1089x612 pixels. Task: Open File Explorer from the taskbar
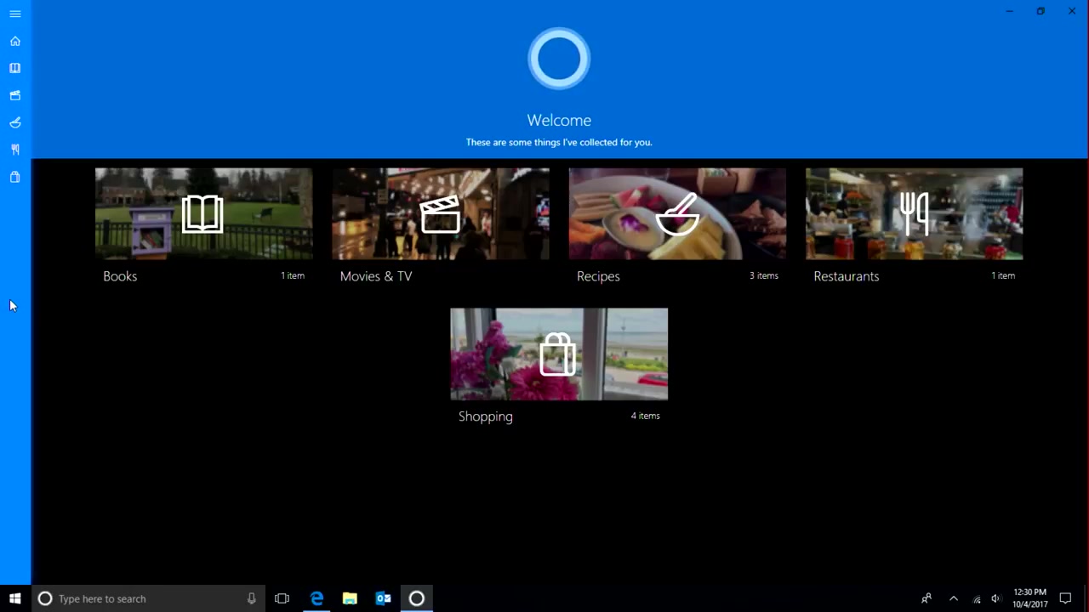[x=350, y=598]
